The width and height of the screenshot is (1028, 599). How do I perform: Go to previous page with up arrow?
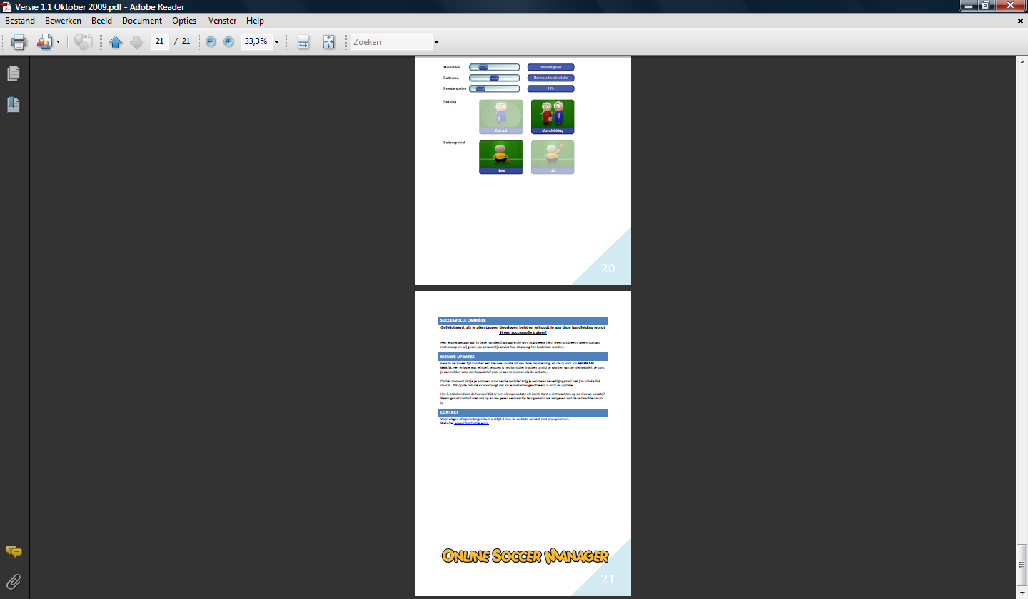pos(116,42)
